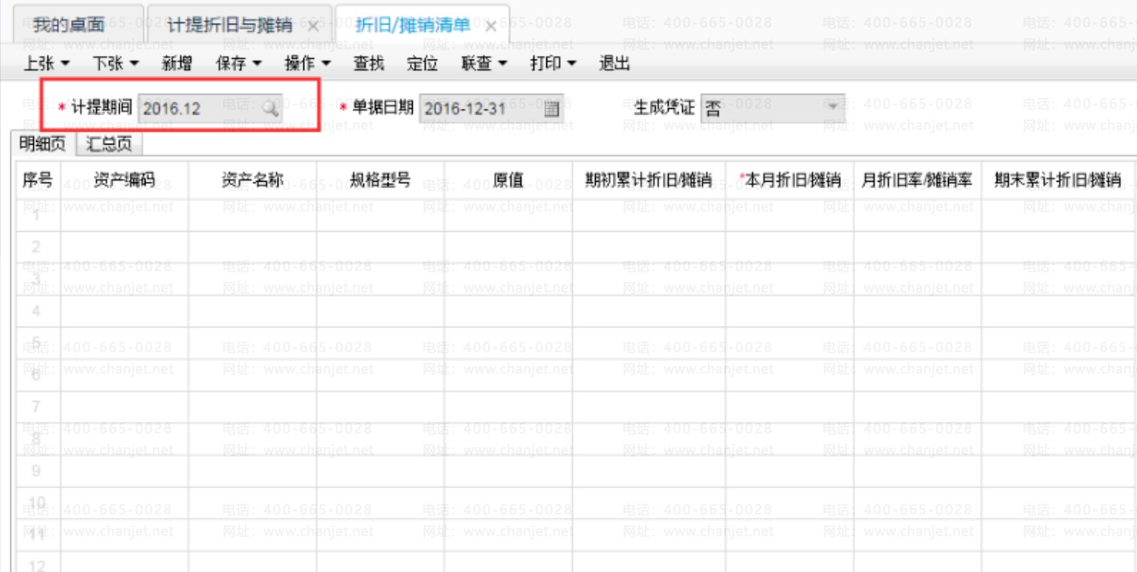Open the 下张 dropdown menu
This screenshot has height=572, width=1137.
point(115,64)
